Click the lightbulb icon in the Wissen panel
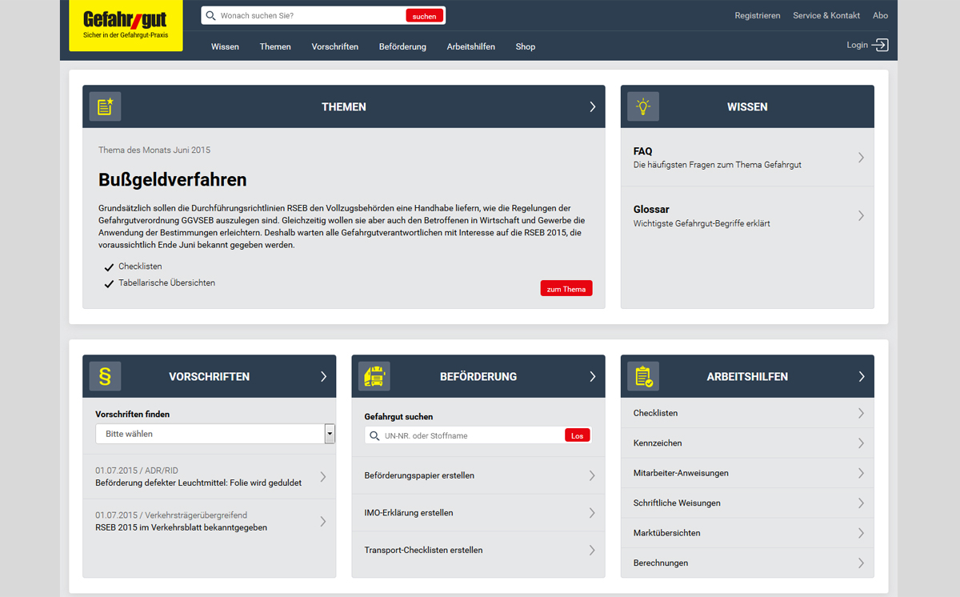The height and width of the screenshot is (597, 960). 644,106
